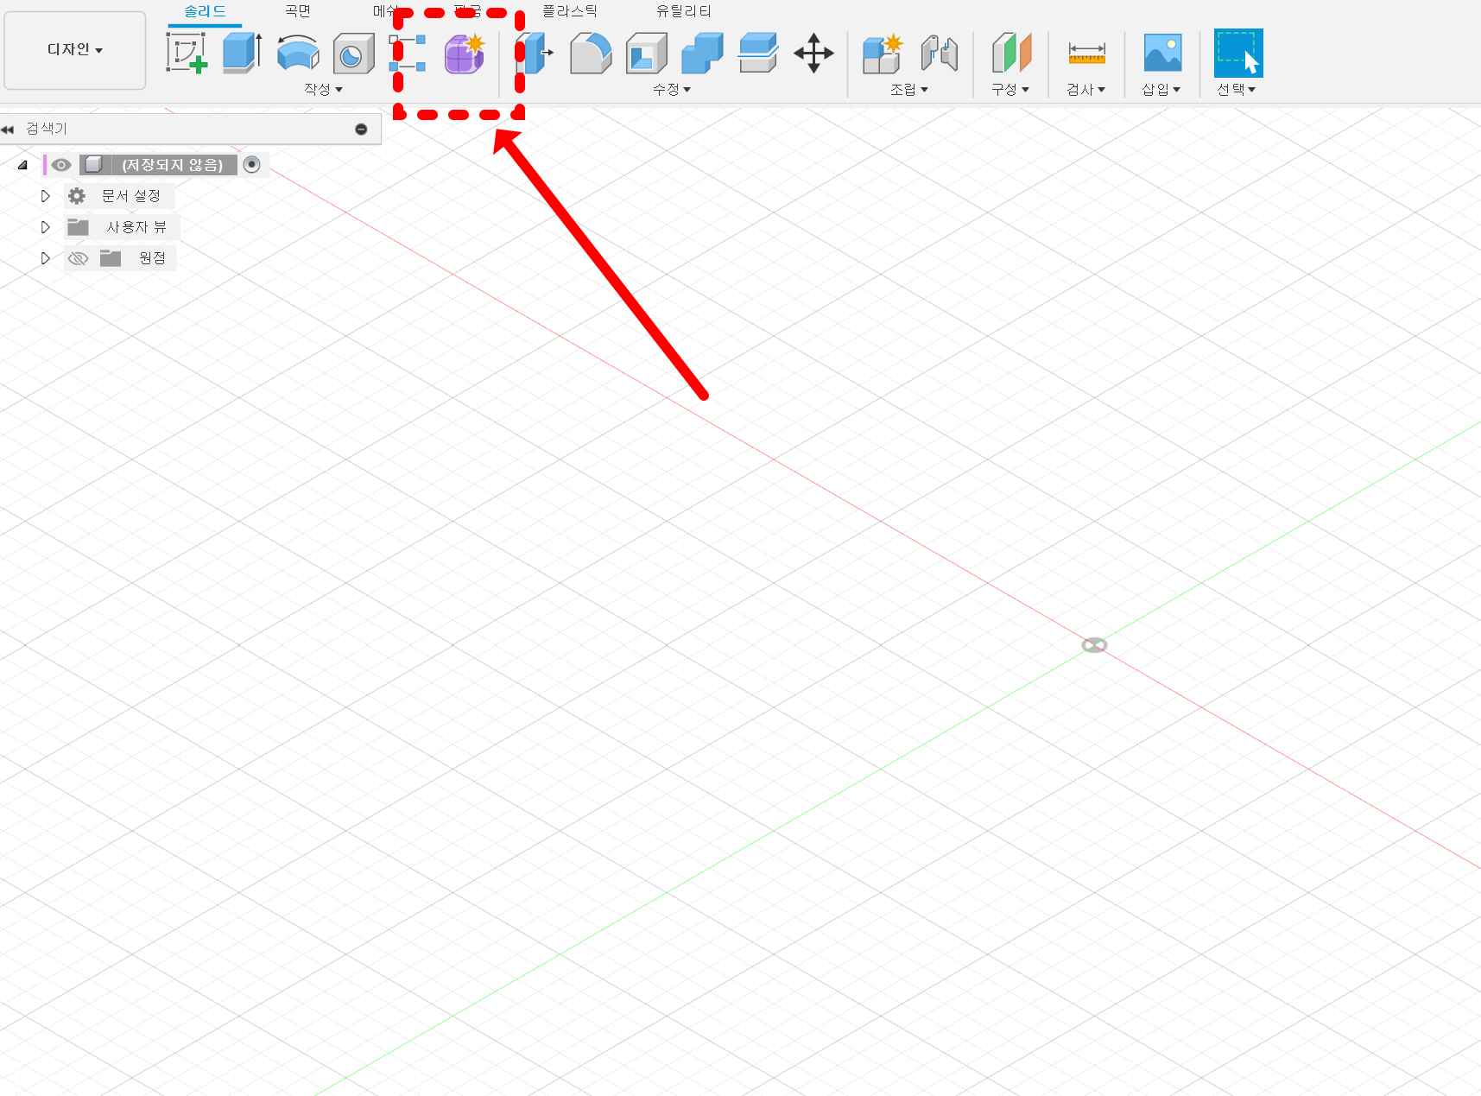
Task: Select the (저장되지 않음) root item
Action: (x=173, y=164)
